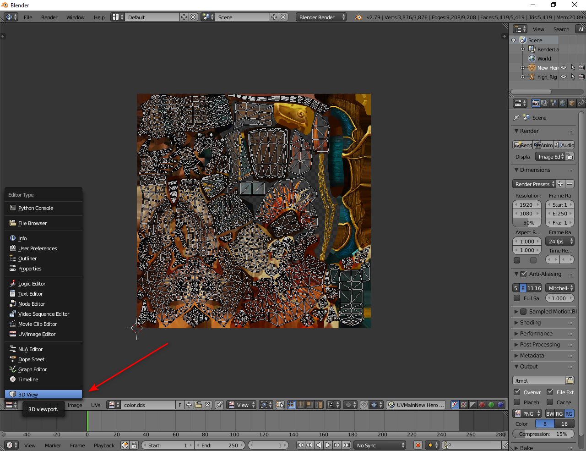Open the PNG file format dropdown
This screenshot has height=451, width=586.
click(527, 413)
